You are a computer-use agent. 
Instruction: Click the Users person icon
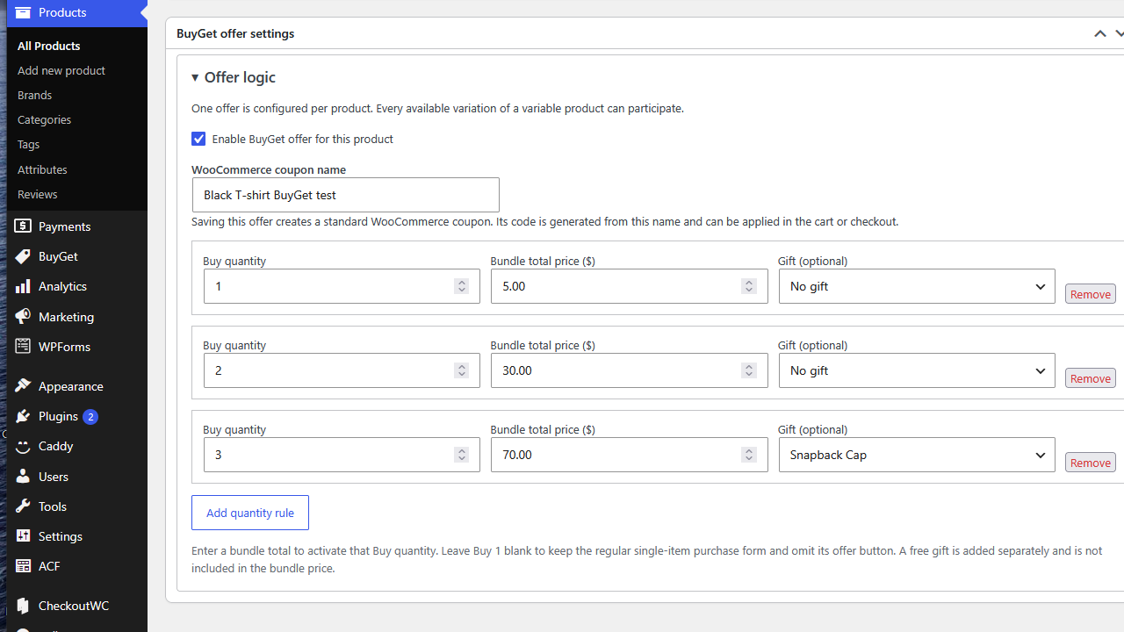click(23, 477)
